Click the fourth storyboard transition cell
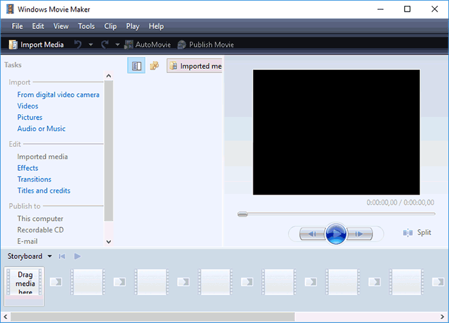Screen dimensions: 449x323 247,282
